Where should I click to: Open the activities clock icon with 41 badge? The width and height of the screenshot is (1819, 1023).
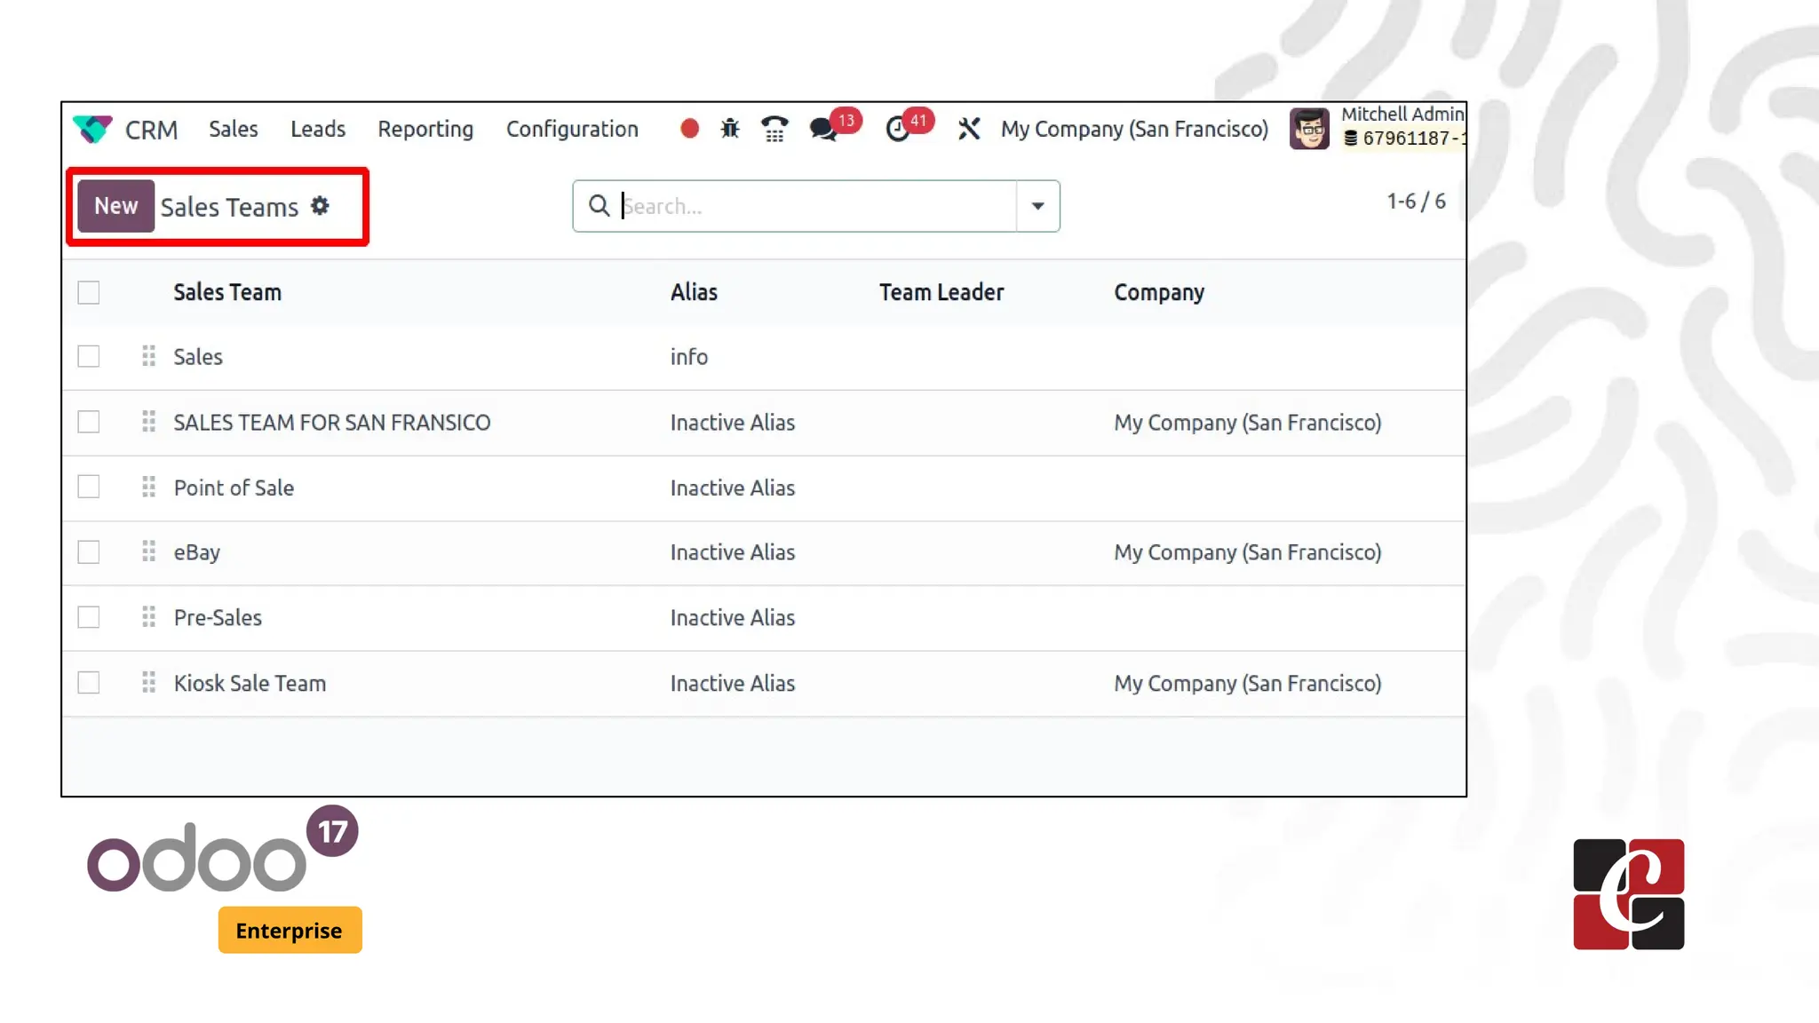coord(898,130)
